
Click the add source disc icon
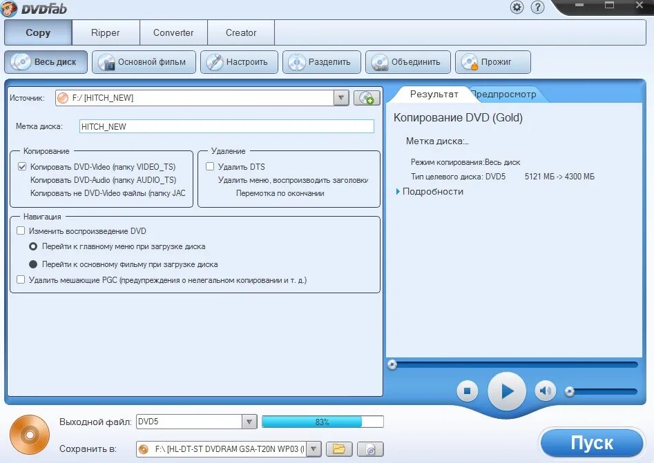(x=367, y=98)
